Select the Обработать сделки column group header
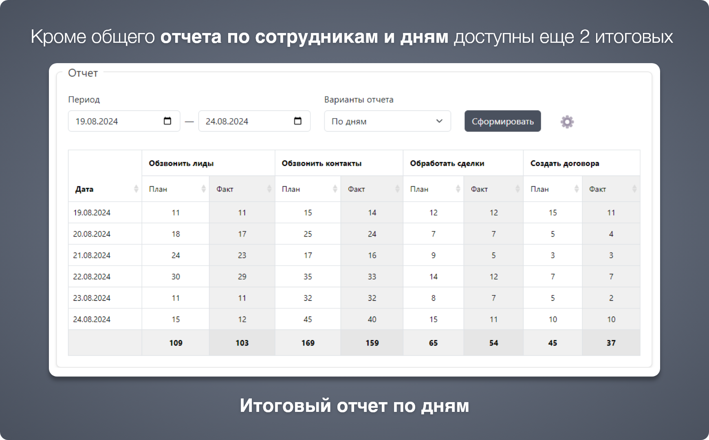The image size is (709, 440). [x=463, y=163]
